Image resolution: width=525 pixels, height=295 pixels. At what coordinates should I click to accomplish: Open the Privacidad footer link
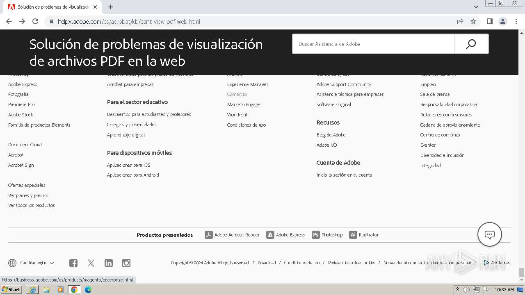[x=267, y=263]
